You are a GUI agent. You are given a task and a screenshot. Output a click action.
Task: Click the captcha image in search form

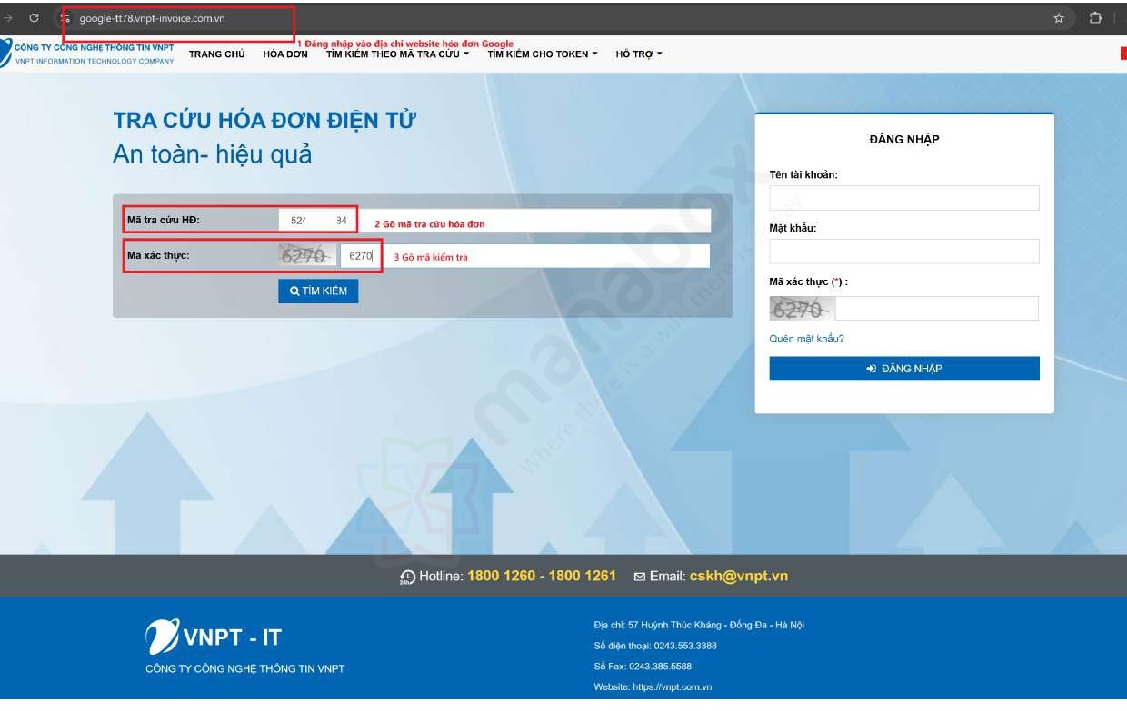click(307, 256)
